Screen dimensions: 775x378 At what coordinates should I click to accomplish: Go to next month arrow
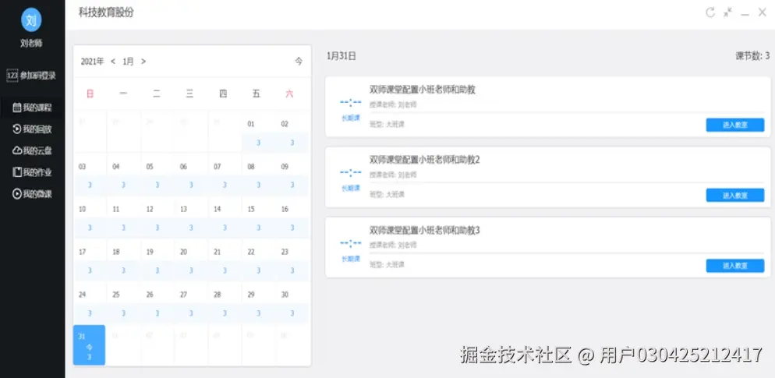[143, 62]
